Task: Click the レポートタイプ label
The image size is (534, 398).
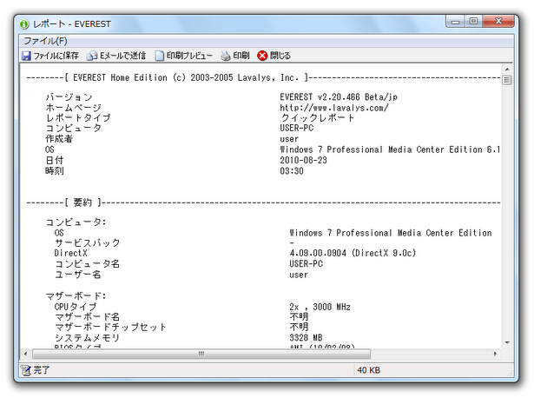Action: point(78,118)
